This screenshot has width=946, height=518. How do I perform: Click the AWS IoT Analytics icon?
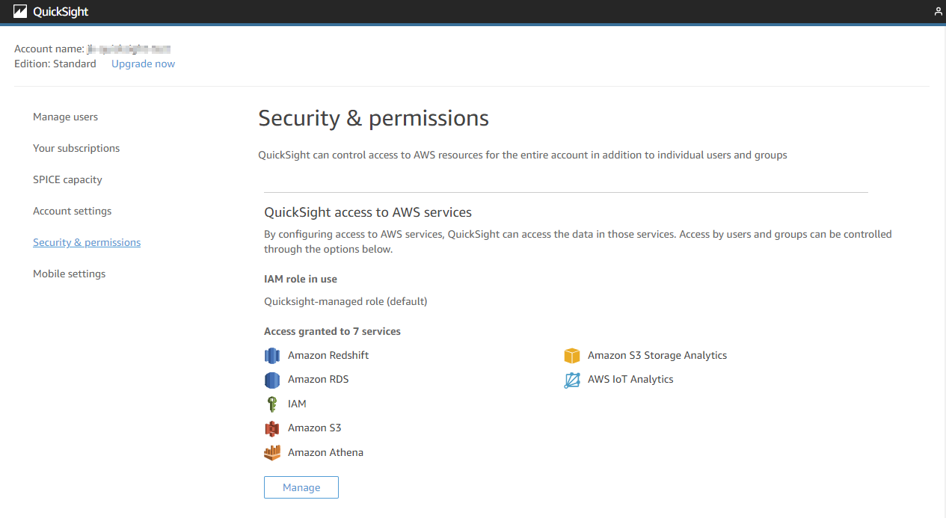572,380
